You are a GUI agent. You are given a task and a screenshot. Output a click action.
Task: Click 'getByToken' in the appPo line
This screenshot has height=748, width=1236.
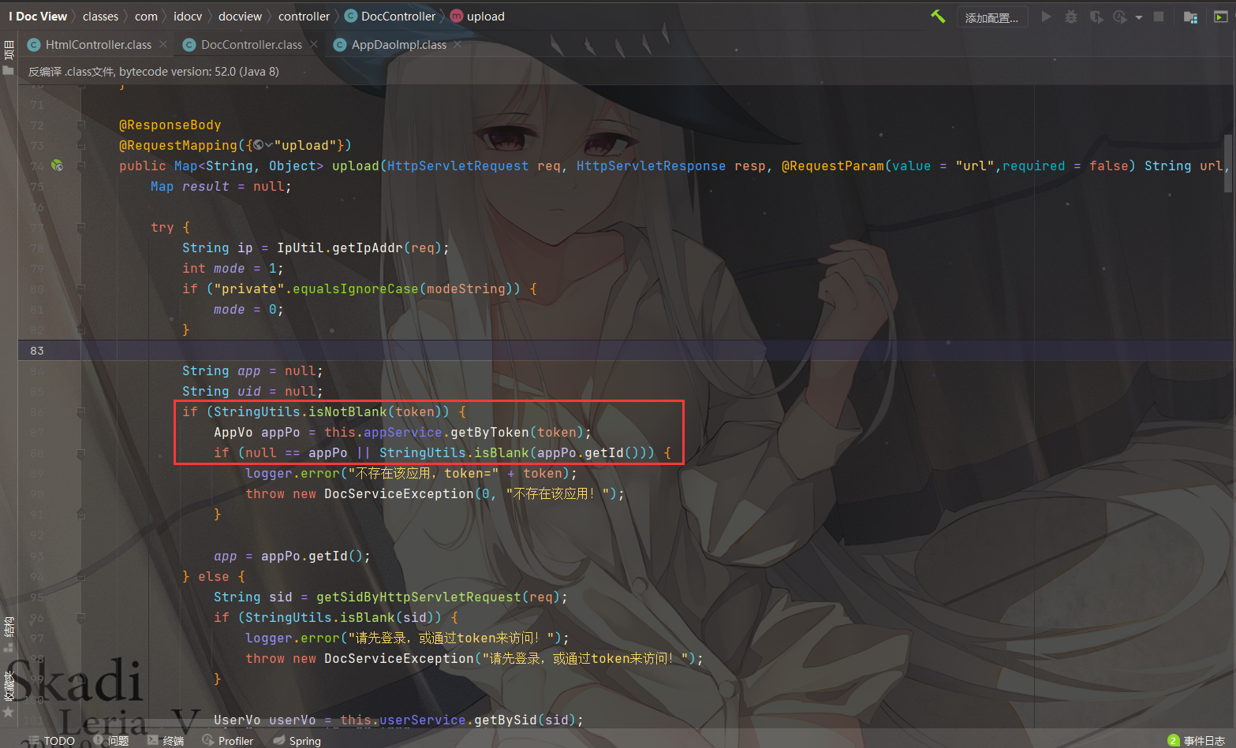490,432
